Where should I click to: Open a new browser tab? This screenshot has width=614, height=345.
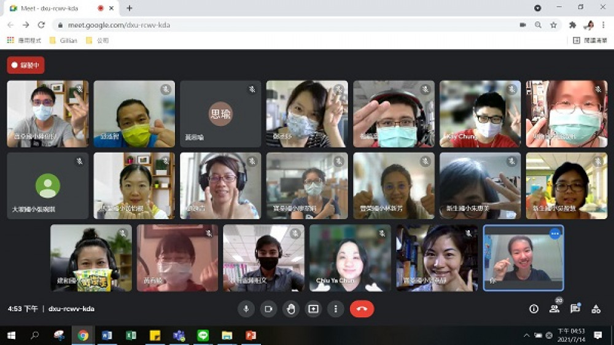pyautogui.click(x=129, y=8)
